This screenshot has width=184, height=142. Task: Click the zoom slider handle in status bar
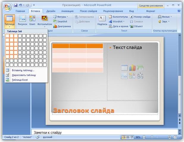tap(152, 137)
